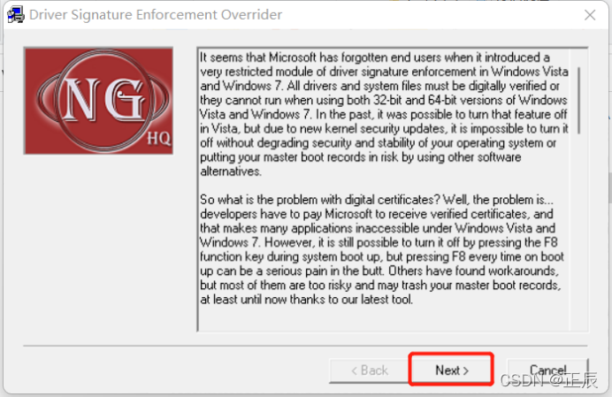Click the paragraph starting "It seems that Microsoft"
The height and width of the screenshot is (397, 612).
384,114
